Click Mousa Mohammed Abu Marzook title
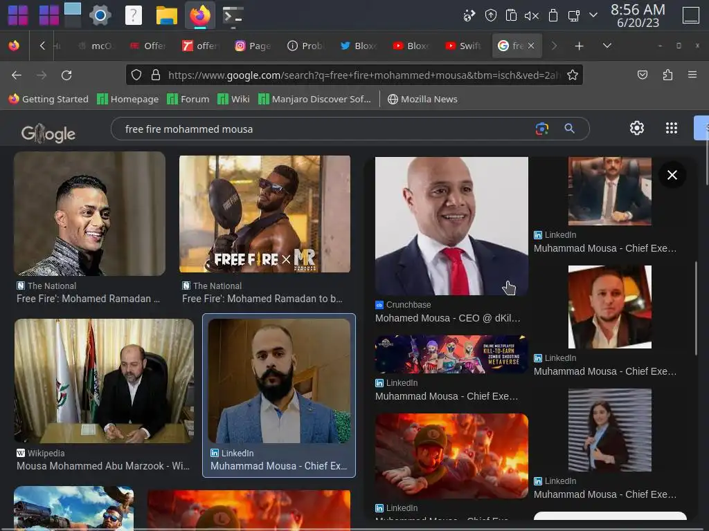This screenshot has width=709, height=531. (x=103, y=465)
